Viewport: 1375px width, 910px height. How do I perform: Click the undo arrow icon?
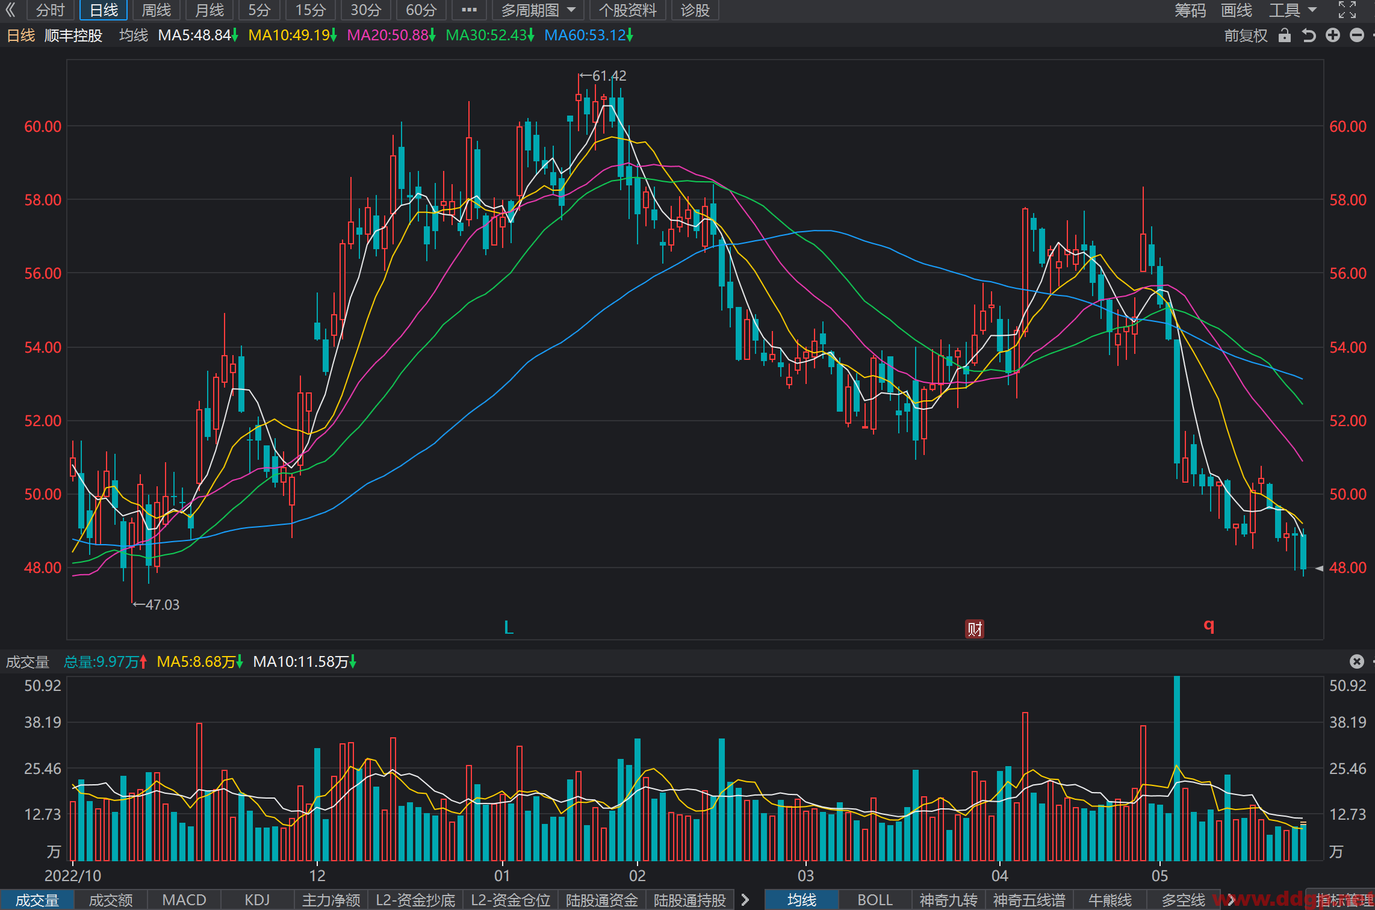tap(1308, 36)
